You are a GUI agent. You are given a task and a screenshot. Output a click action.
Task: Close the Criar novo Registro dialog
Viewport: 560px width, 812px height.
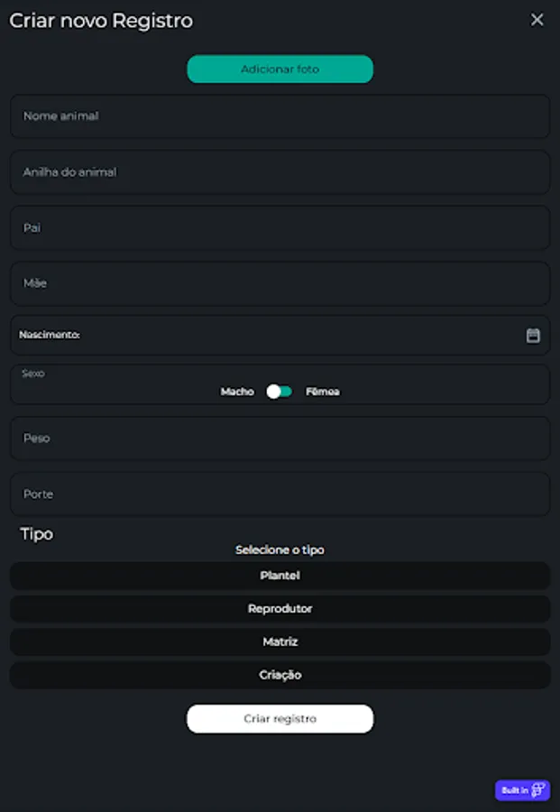pyautogui.click(x=537, y=20)
